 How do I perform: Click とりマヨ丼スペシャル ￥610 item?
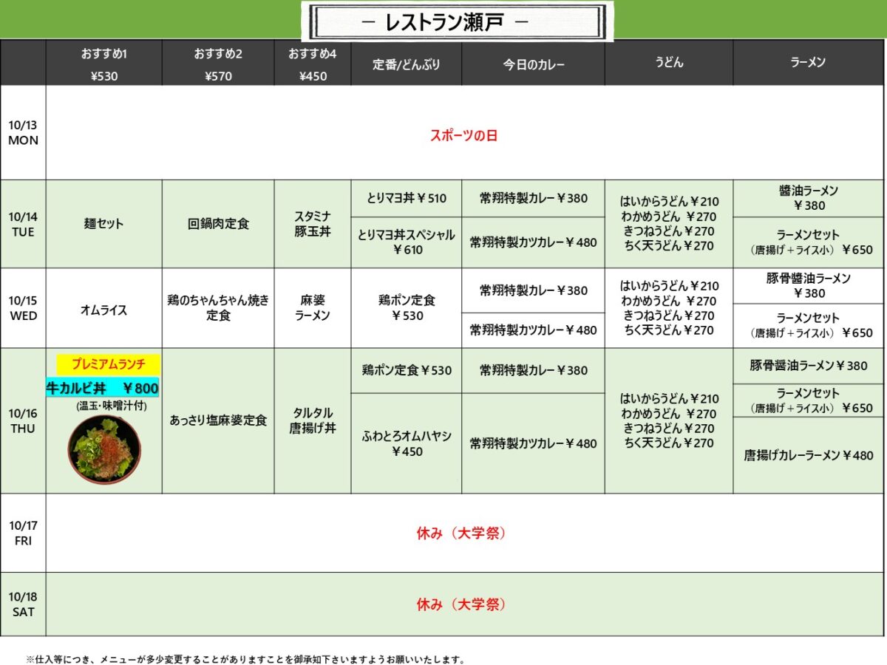tap(406, 242)
